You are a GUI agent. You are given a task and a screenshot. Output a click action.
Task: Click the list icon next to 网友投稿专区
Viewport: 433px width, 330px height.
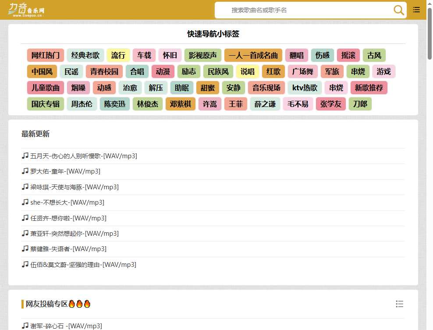pos(399,304)
